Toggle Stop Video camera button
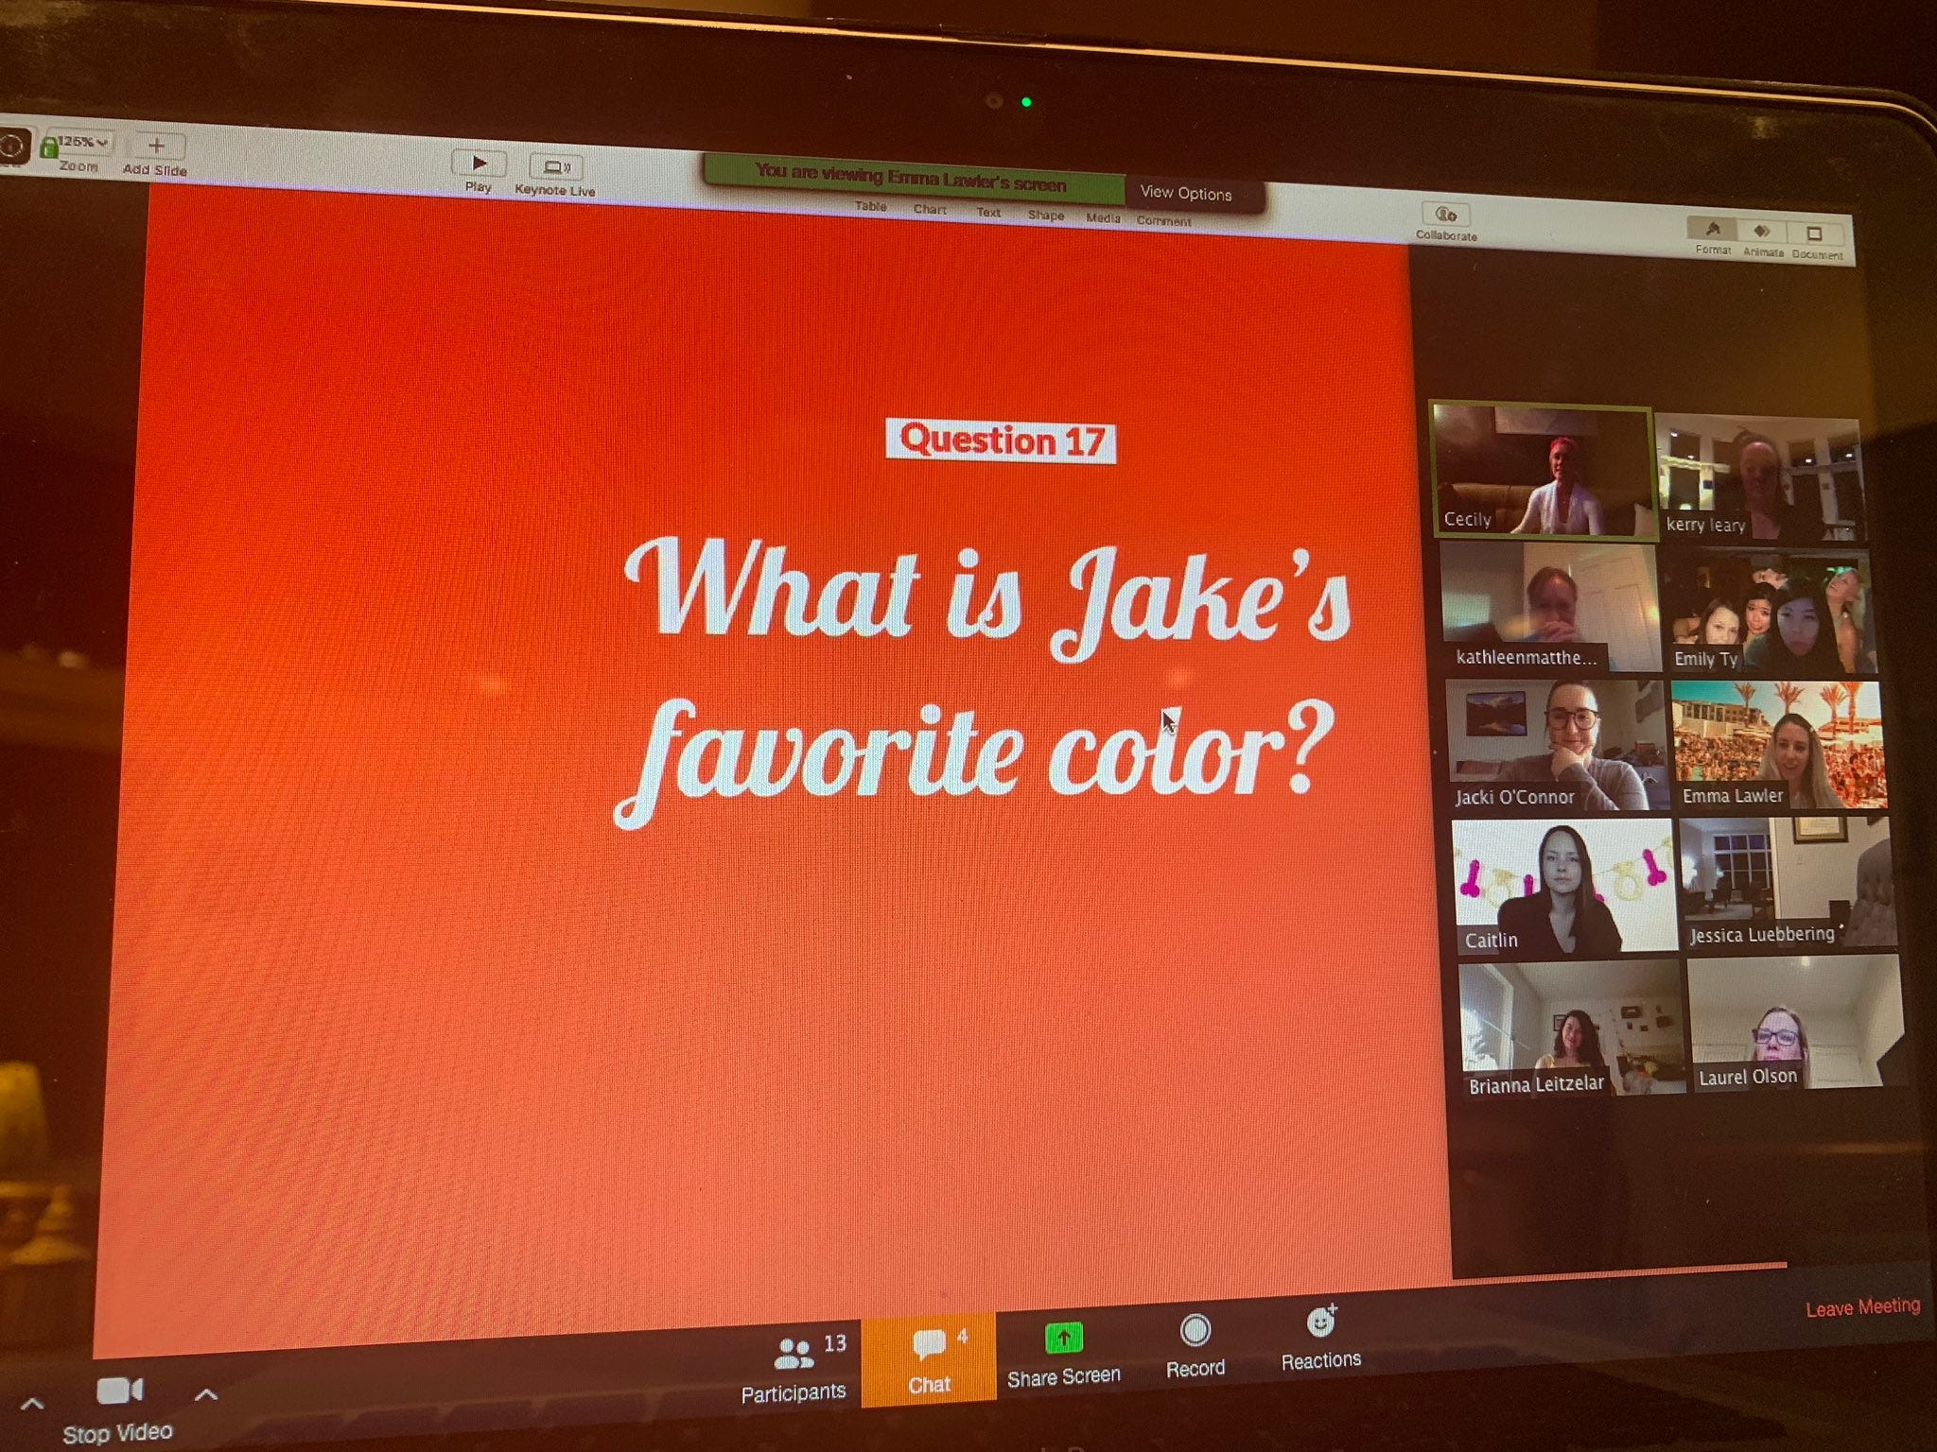 coord(118,1409)
